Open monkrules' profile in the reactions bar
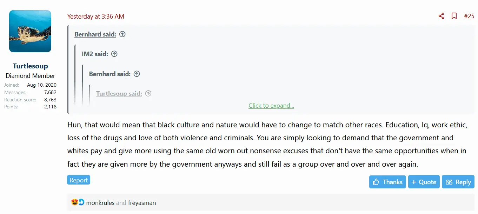The image size is (478, 214). coord(100,203)
